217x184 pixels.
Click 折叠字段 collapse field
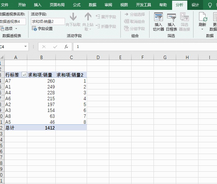[x=106, y=26]
